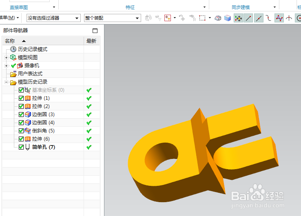Screen dimensions: 301x216
Task: Open the 菜单(M) menu dropdown
Action: point(9,18)
